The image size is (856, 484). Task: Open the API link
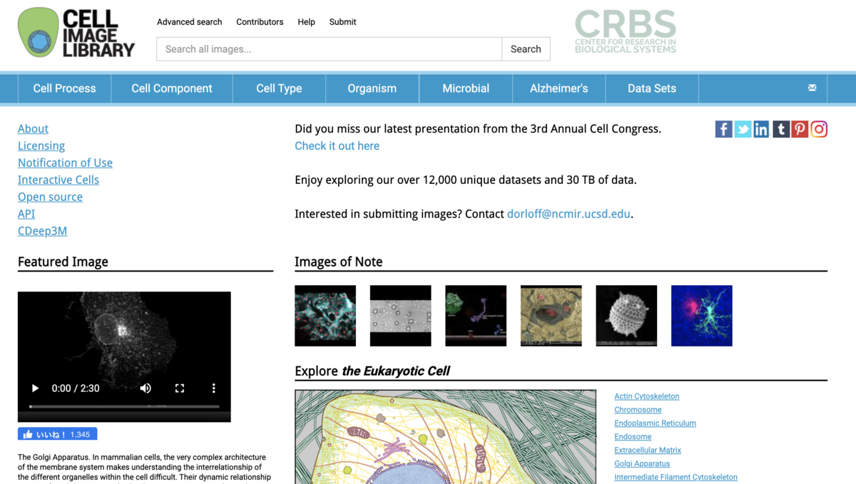[26, 214]
